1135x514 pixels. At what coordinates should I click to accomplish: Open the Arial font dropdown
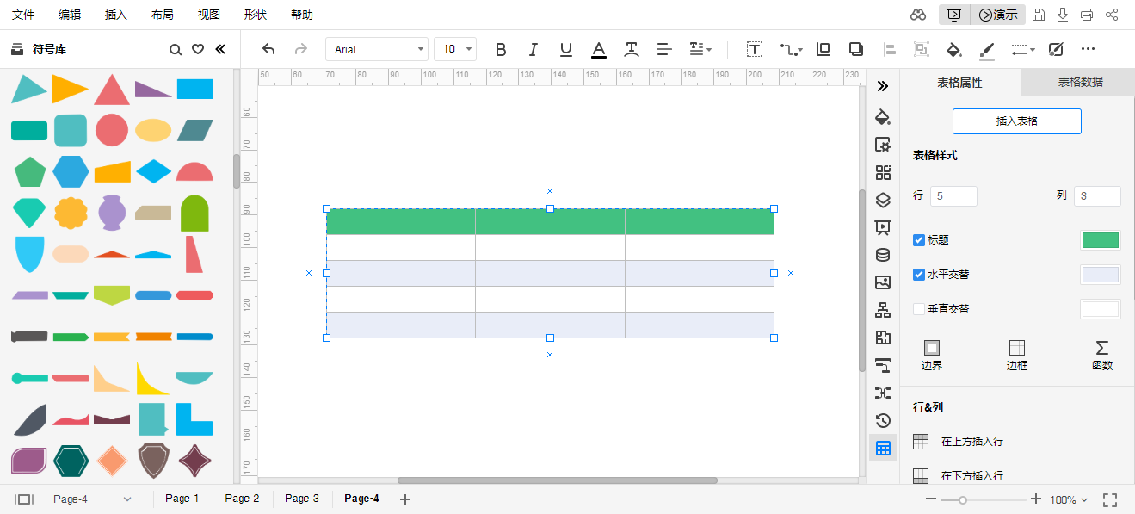tap(377, 50)
